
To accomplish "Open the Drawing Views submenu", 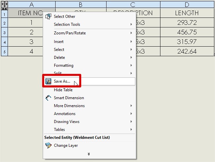I will click(x=66, y=122).
